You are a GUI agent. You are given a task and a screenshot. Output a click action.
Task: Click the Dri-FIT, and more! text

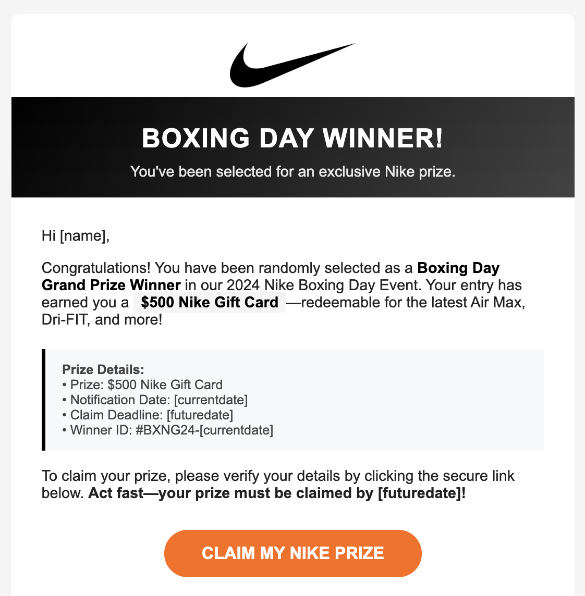[102, 320]
